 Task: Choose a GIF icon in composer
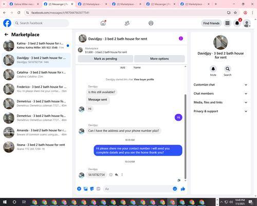tap(98, 189)
